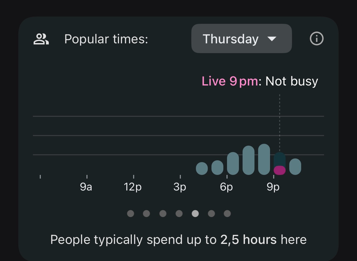Click the 12p time axis label
This screenshot has width=357, height=261.
[133, 187]
